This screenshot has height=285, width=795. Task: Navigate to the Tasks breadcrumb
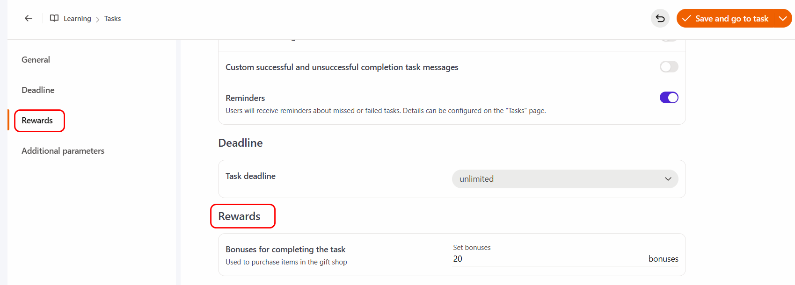pyautogui.click(x=112, y=19)
